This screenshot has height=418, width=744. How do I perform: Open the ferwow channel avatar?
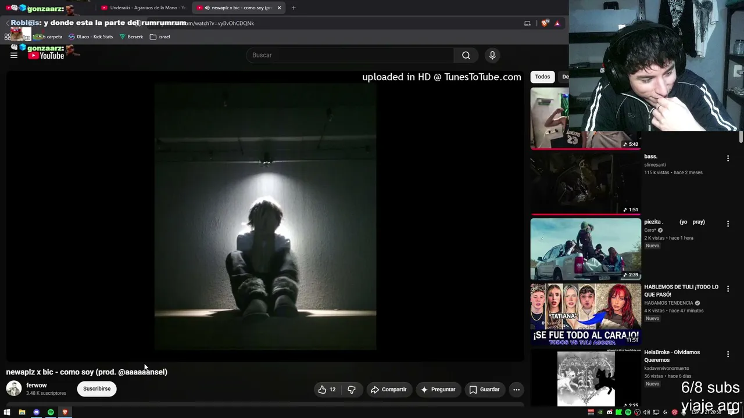(x=14, y=389)
